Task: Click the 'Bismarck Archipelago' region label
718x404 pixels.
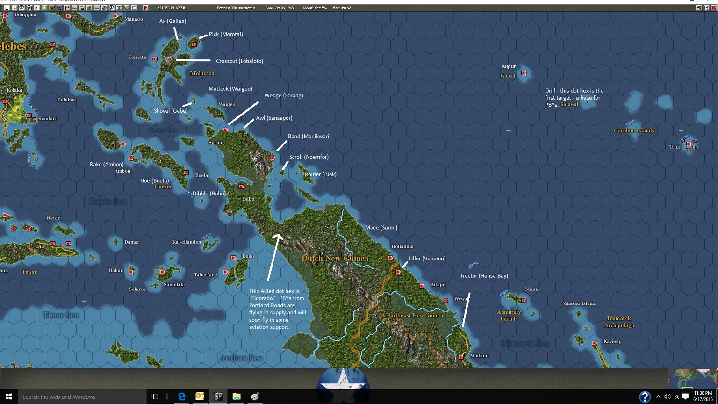Action: (x=619, y=322)
